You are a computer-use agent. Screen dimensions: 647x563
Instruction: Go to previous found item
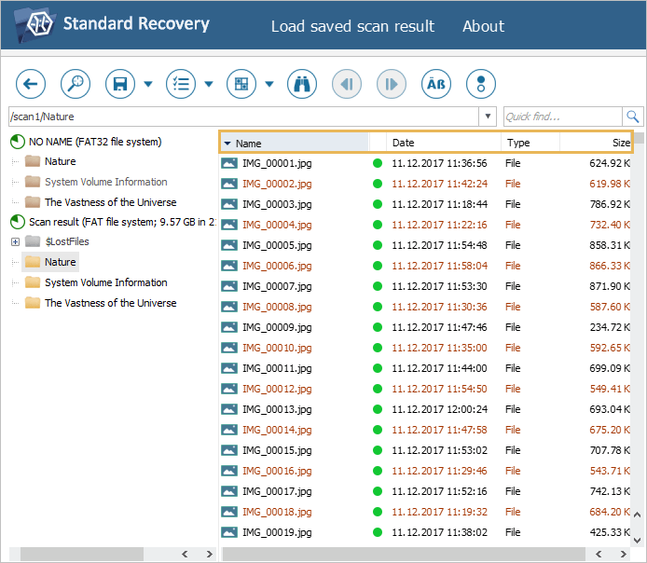[x=347, y=84]
